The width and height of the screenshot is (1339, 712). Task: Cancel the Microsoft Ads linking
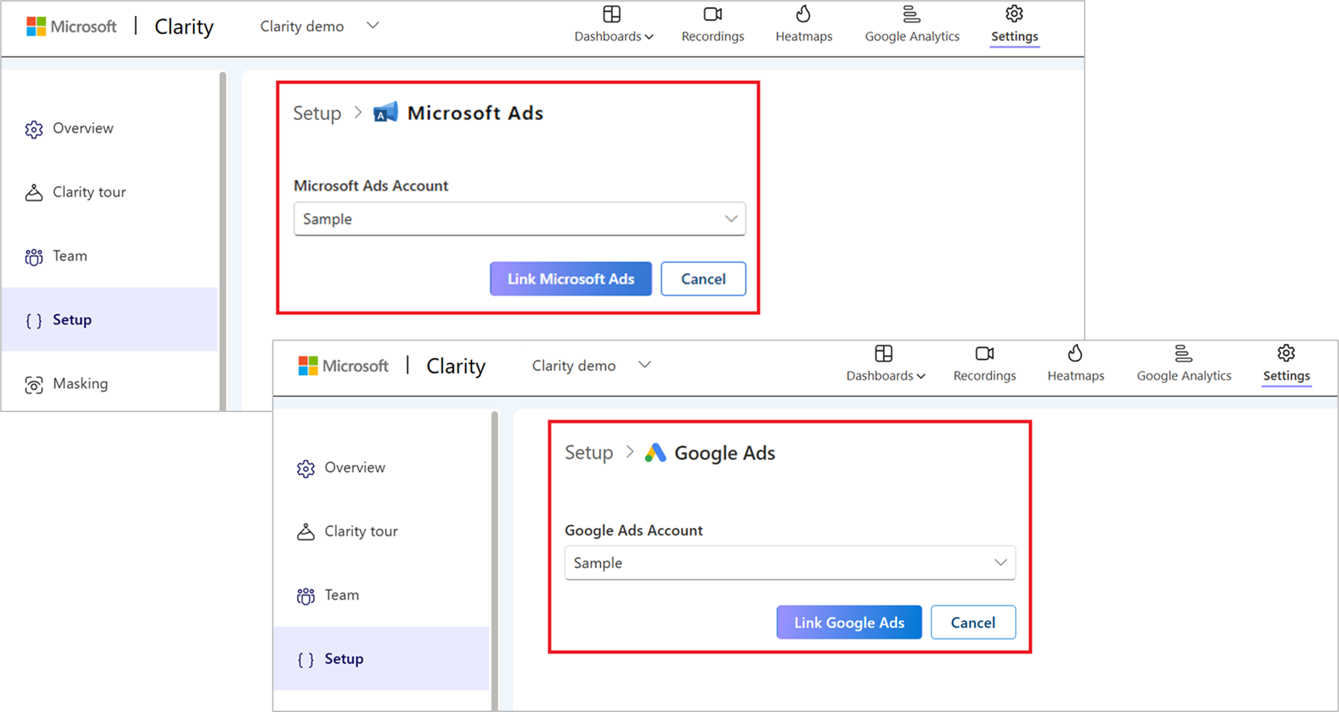(703, 279)
